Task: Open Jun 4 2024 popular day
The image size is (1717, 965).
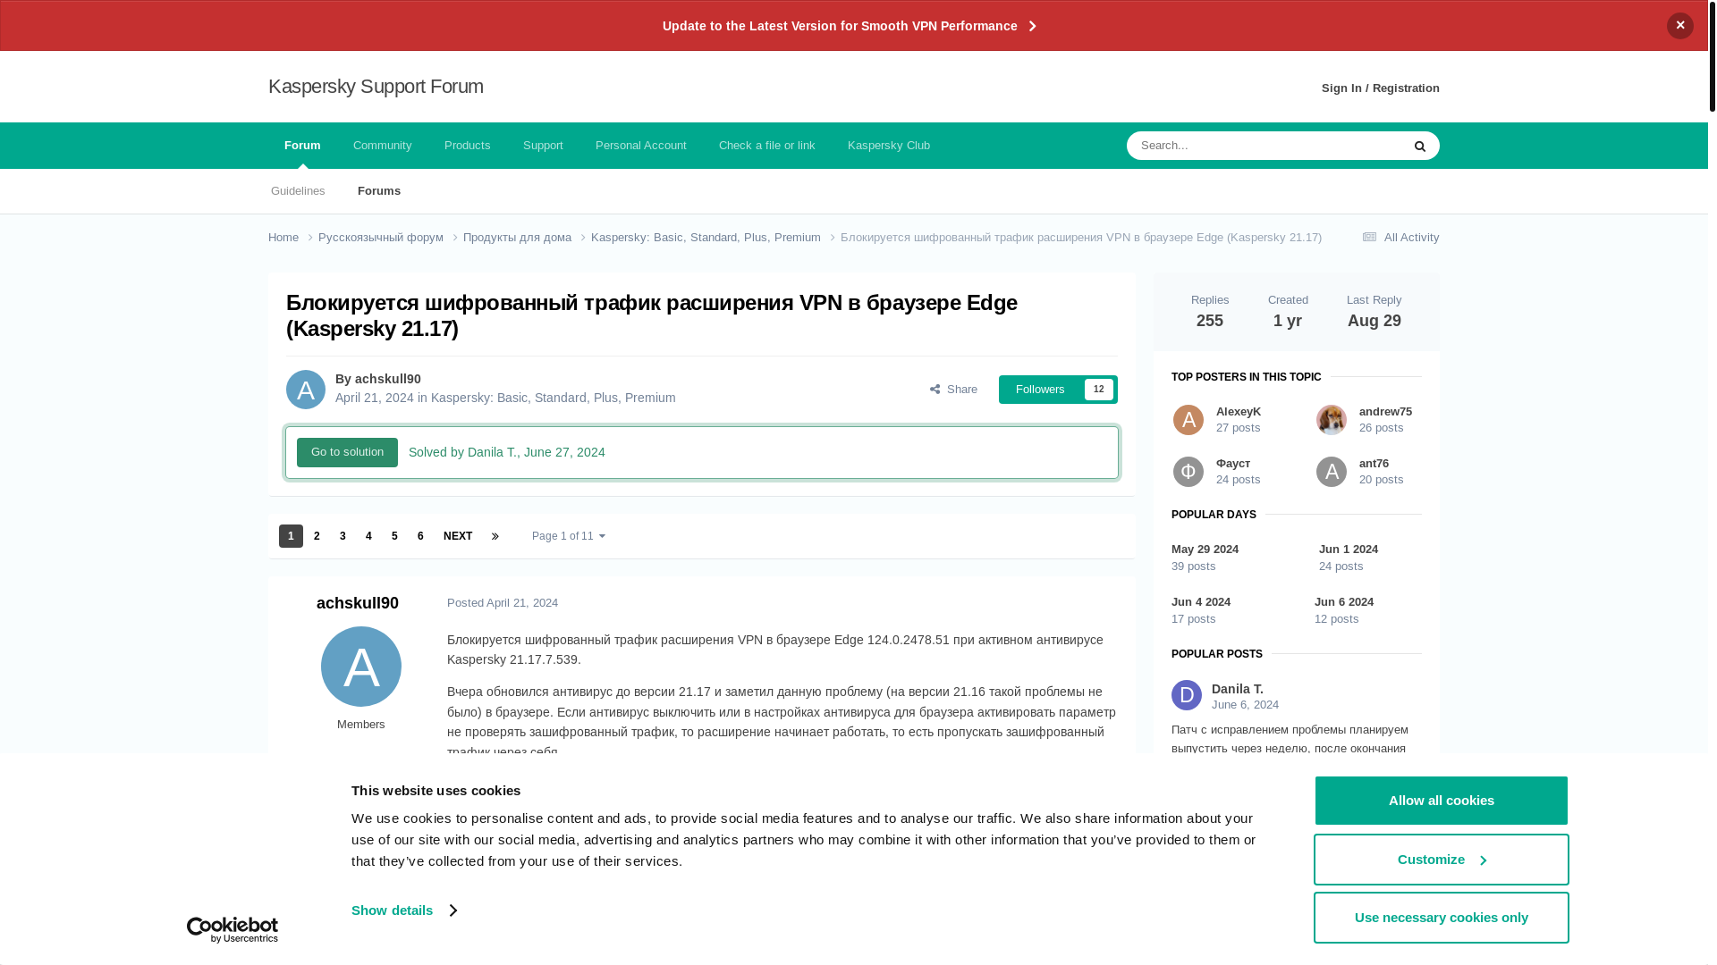Action: click(x=1201, y=602)
